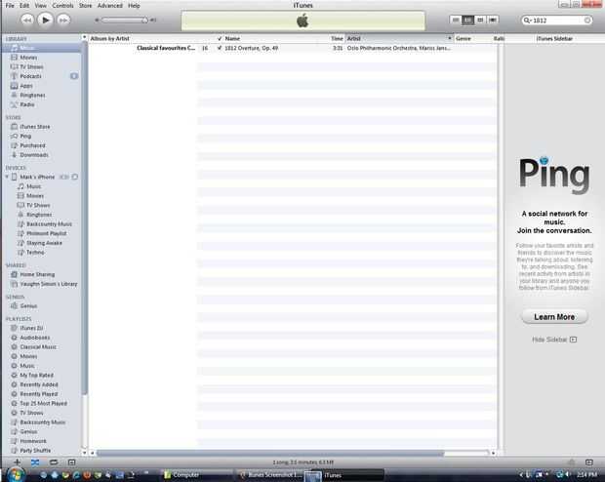Open Philmont Playlist on the iPhone
Screen dimensions: 605x482
coord(46,233)
